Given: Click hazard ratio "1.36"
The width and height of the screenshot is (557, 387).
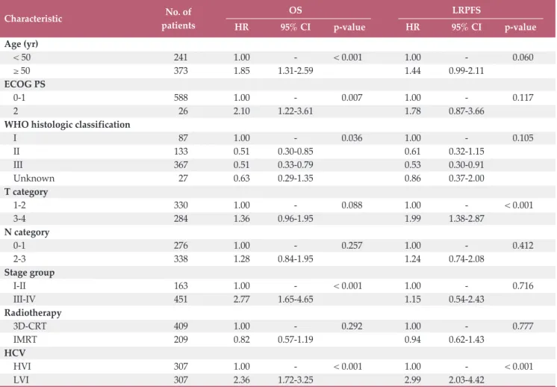Looking at the screenshot, I should [x=242, y=219].
